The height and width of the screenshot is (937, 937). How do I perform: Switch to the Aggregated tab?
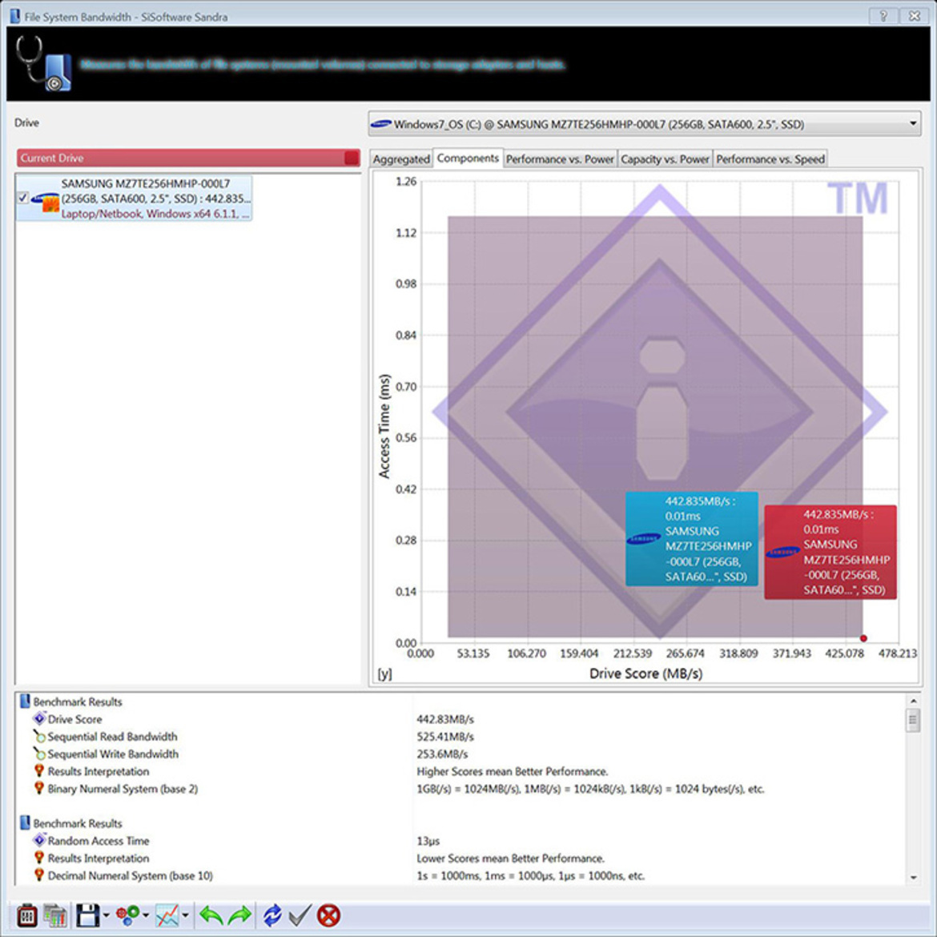(401, 159)
